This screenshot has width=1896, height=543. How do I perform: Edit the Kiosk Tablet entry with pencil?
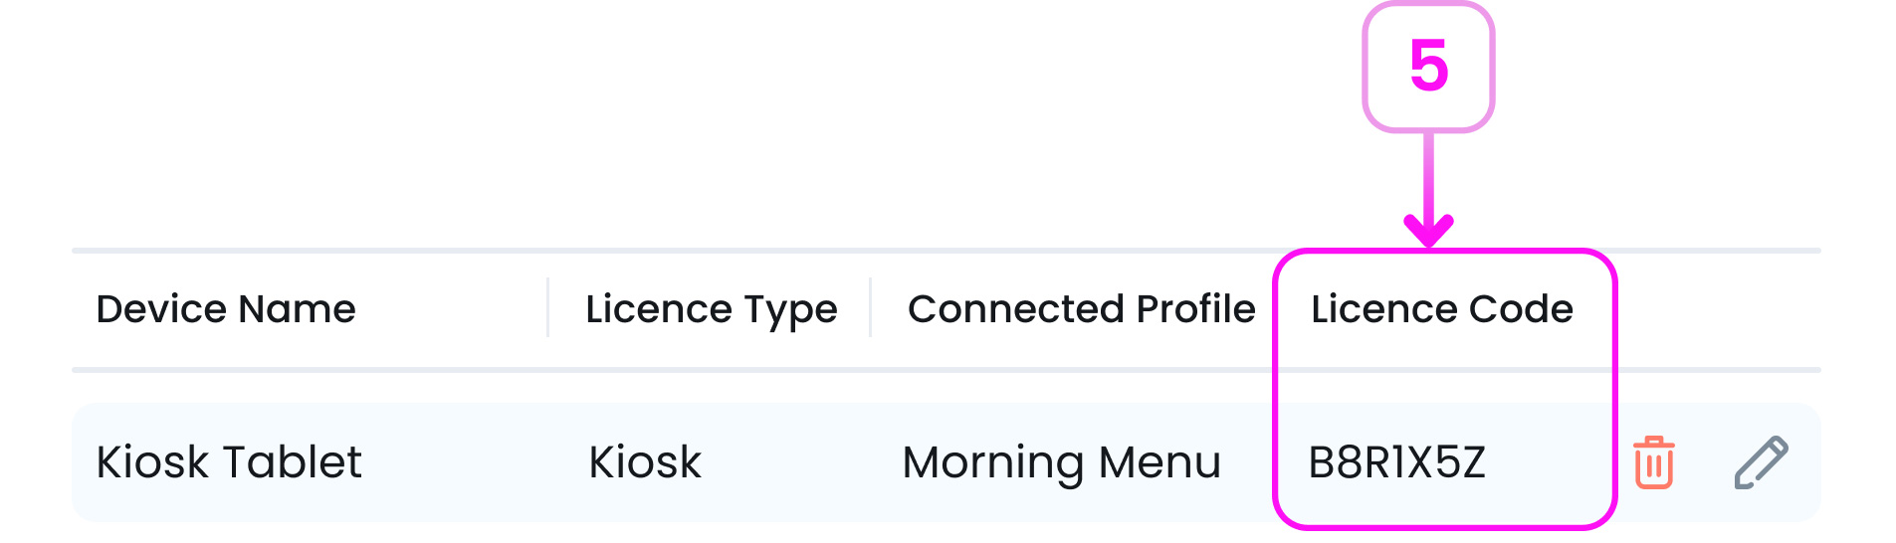point(1761,462)
